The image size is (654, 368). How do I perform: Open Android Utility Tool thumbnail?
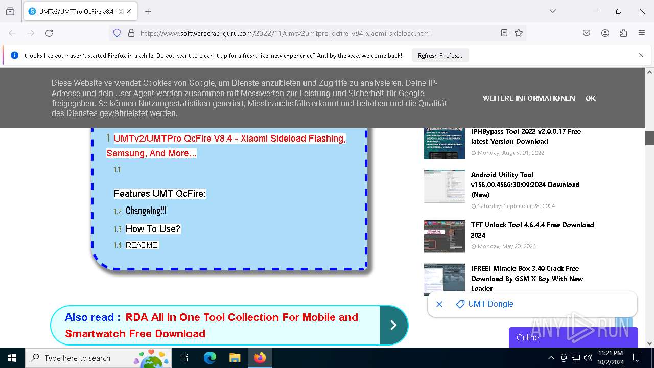pyautogui.click(x=444, y=186)
